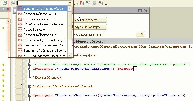Set conditional breakpoint icon with question mark
Image resolution: width=193 pixels, height=101 pixels.
[88, 3]
